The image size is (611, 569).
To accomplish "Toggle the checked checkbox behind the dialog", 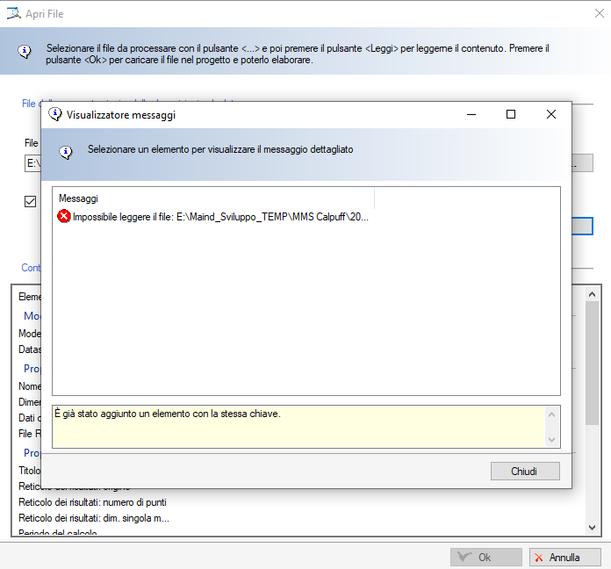I will click(x=31, y=201).
